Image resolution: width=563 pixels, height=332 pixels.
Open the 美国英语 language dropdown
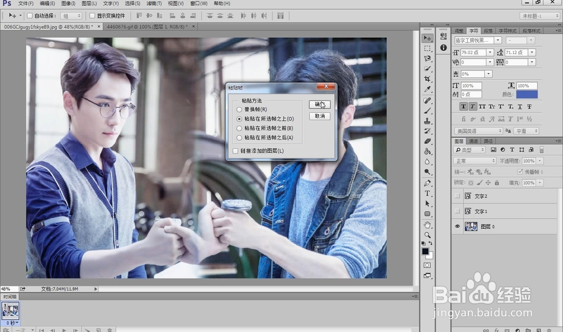pos(478,131)
